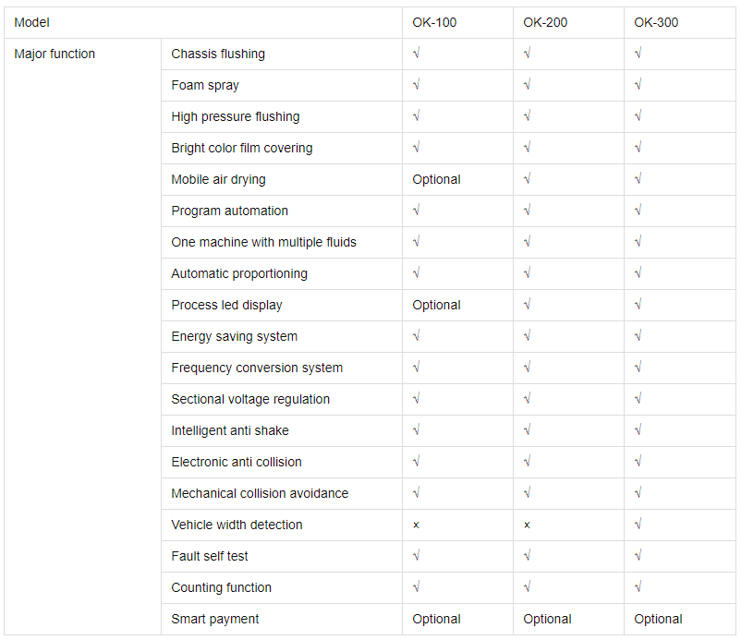Click the OK-300 check mark for High pressure flushing
741x640 pixels.
[638, 116]
